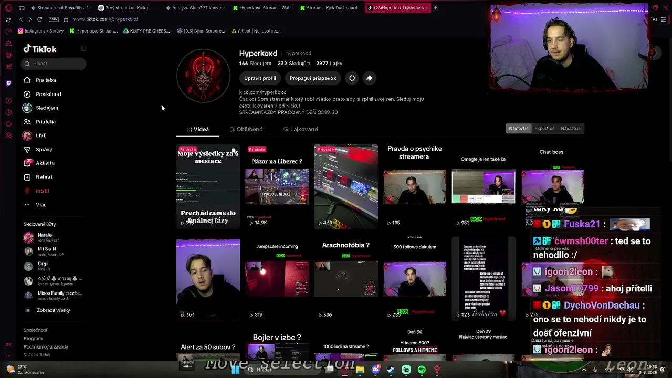Image resolution: width=672 pixels, height=378 pixels.
Task: Click the Propaguj príspevok button
Action: click(x=313, y=78)
